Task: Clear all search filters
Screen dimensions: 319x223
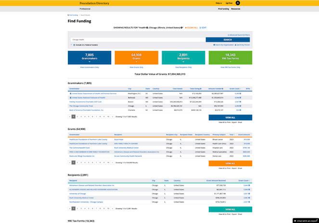Action: pyautogui.click(x=191, y=28)
